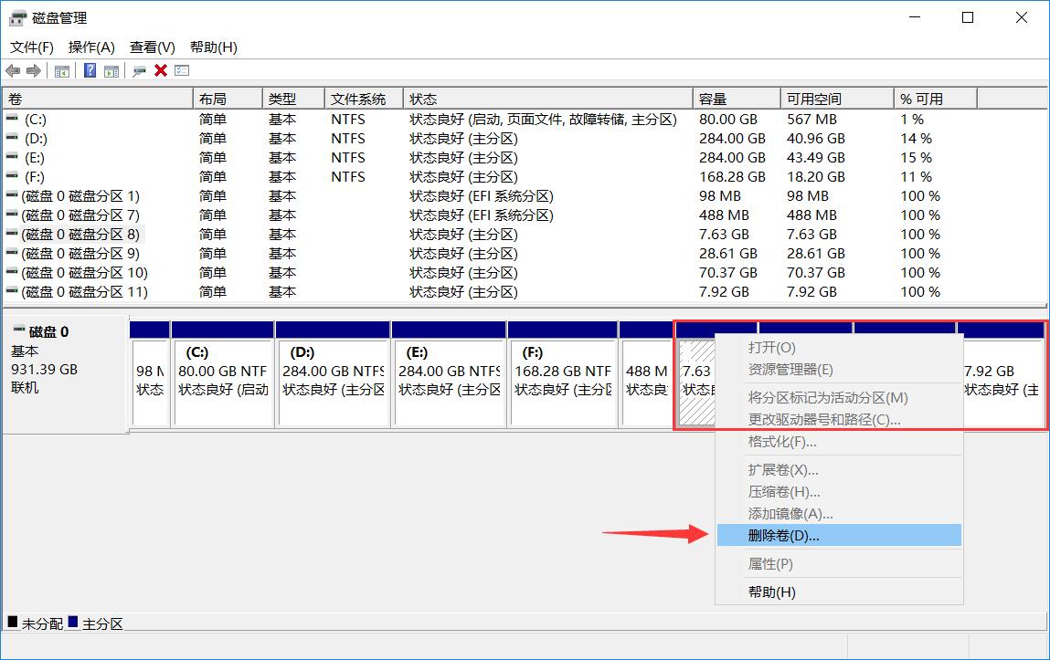Choose 删除卷(D)... in the context menu

pos(783,536)
